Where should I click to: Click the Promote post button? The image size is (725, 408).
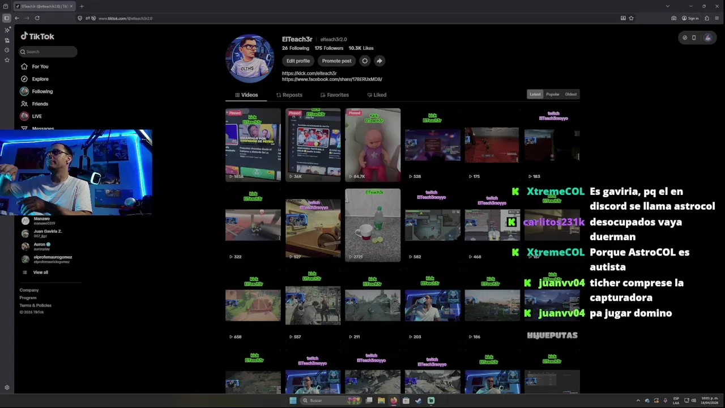tap(336, 61)
